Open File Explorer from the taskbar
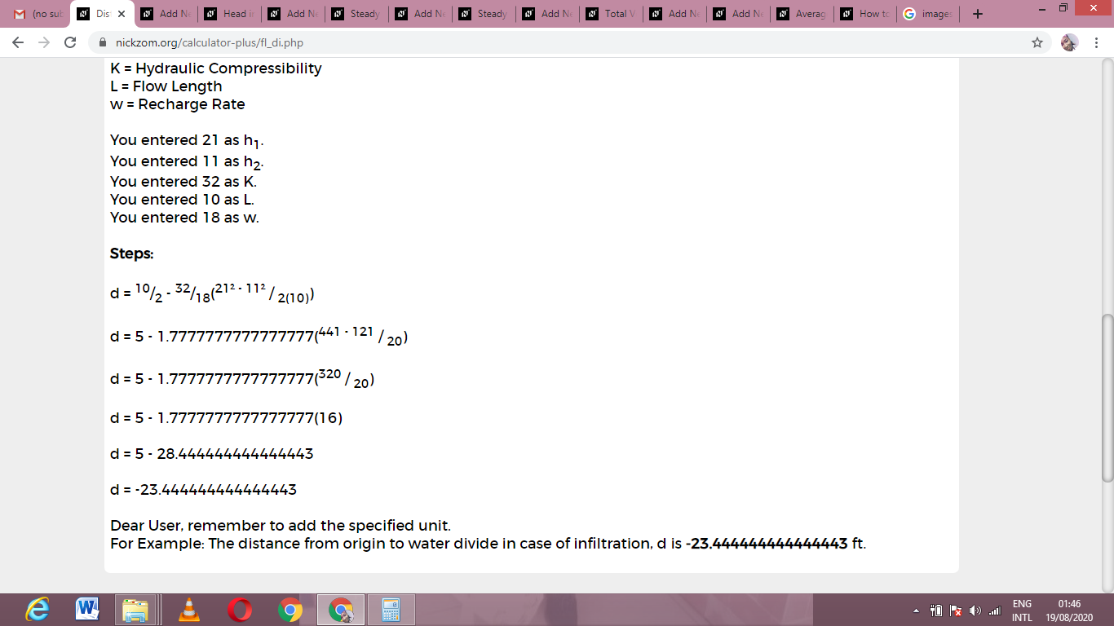Image resolution: width=1114 pixels, height=626 pixels. (138, 610)
